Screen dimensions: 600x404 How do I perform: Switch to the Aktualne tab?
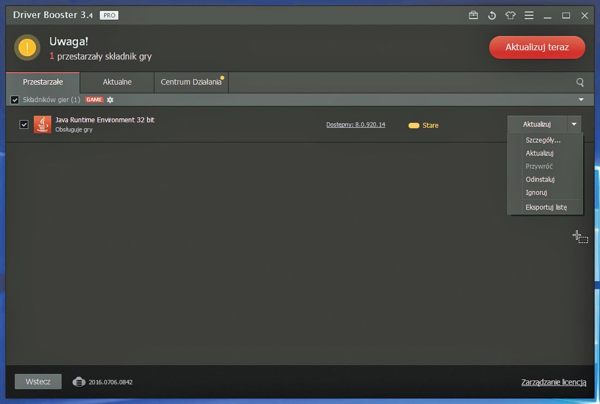(117, 82)
